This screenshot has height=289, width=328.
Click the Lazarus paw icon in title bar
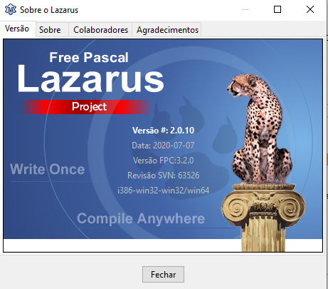click(11, 9)
